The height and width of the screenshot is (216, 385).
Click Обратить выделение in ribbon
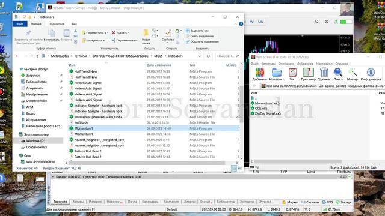202,41
